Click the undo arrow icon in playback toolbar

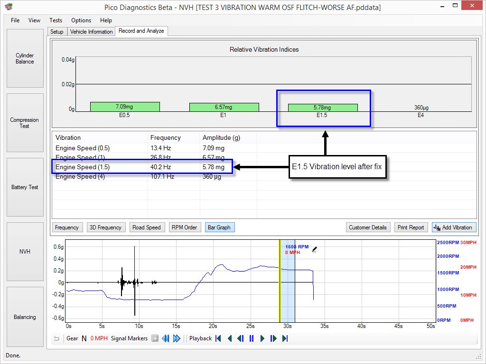(x=56, y=338)
